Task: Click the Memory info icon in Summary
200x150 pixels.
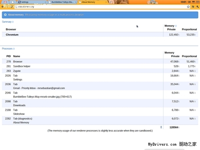Action: coord(176,26)
